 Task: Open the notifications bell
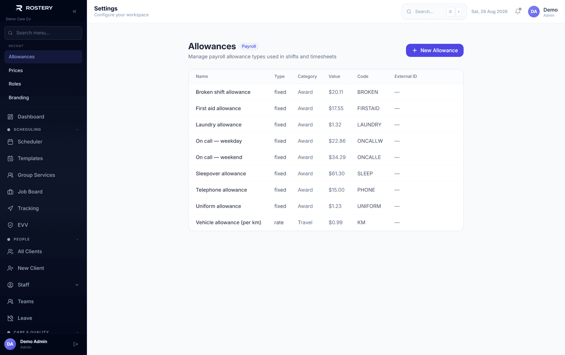pos(518,11)
